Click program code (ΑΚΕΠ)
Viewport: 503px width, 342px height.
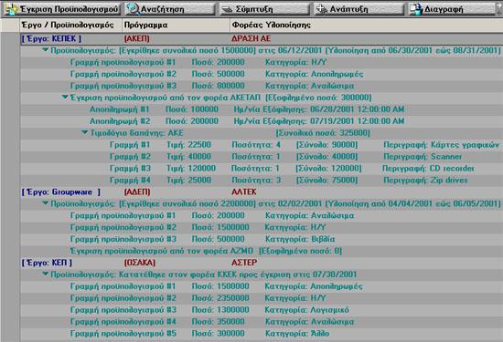coord(136,38)
